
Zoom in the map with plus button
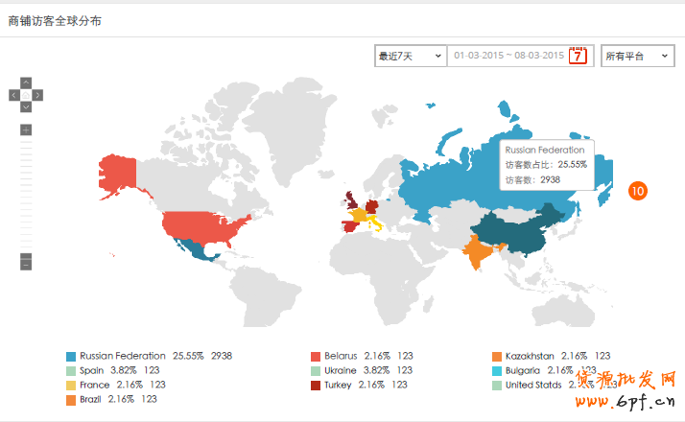(26, 129)
